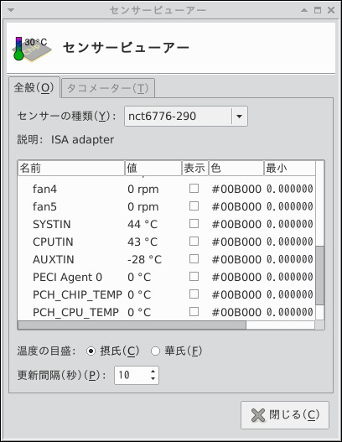Sort by the 値 column header
The width and height of the screenshot is (342, 442).
[153, 169]
